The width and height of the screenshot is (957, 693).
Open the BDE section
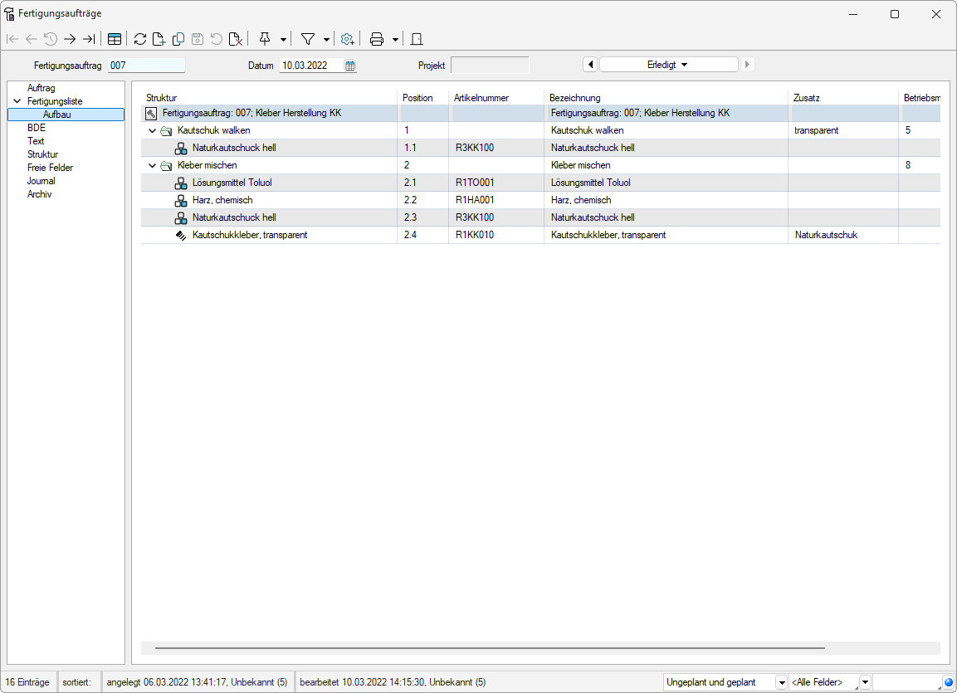point(36,128)
